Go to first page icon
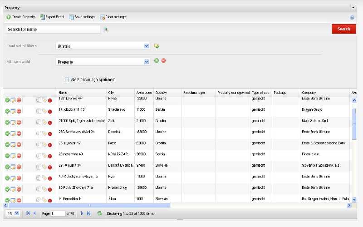 28,213
